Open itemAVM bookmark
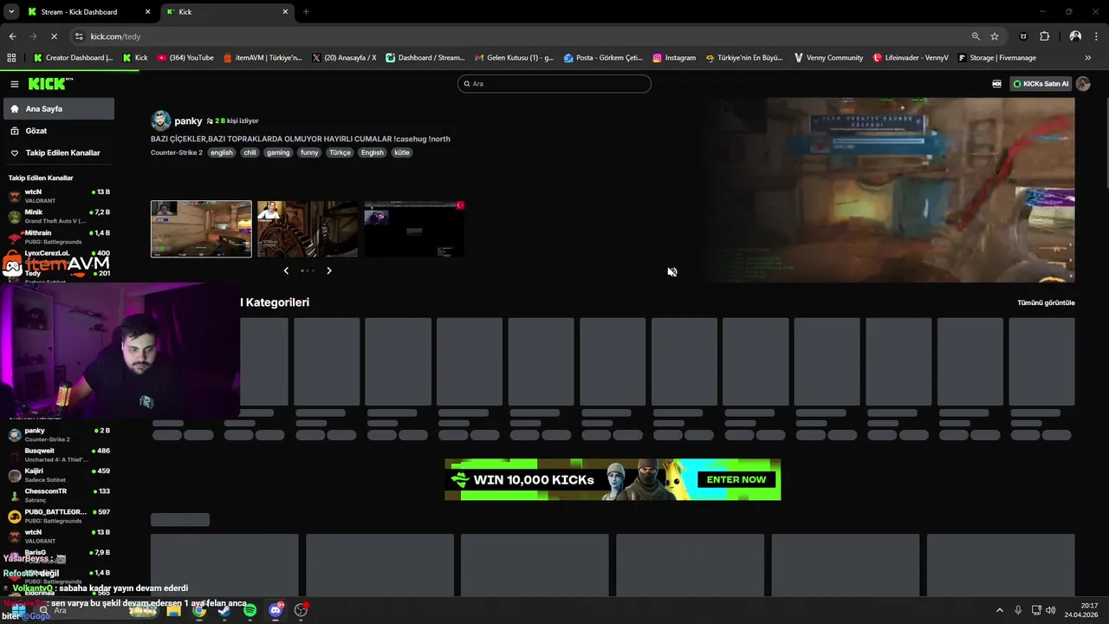Viewport: 1109px width, 624px height. point(263,58)
